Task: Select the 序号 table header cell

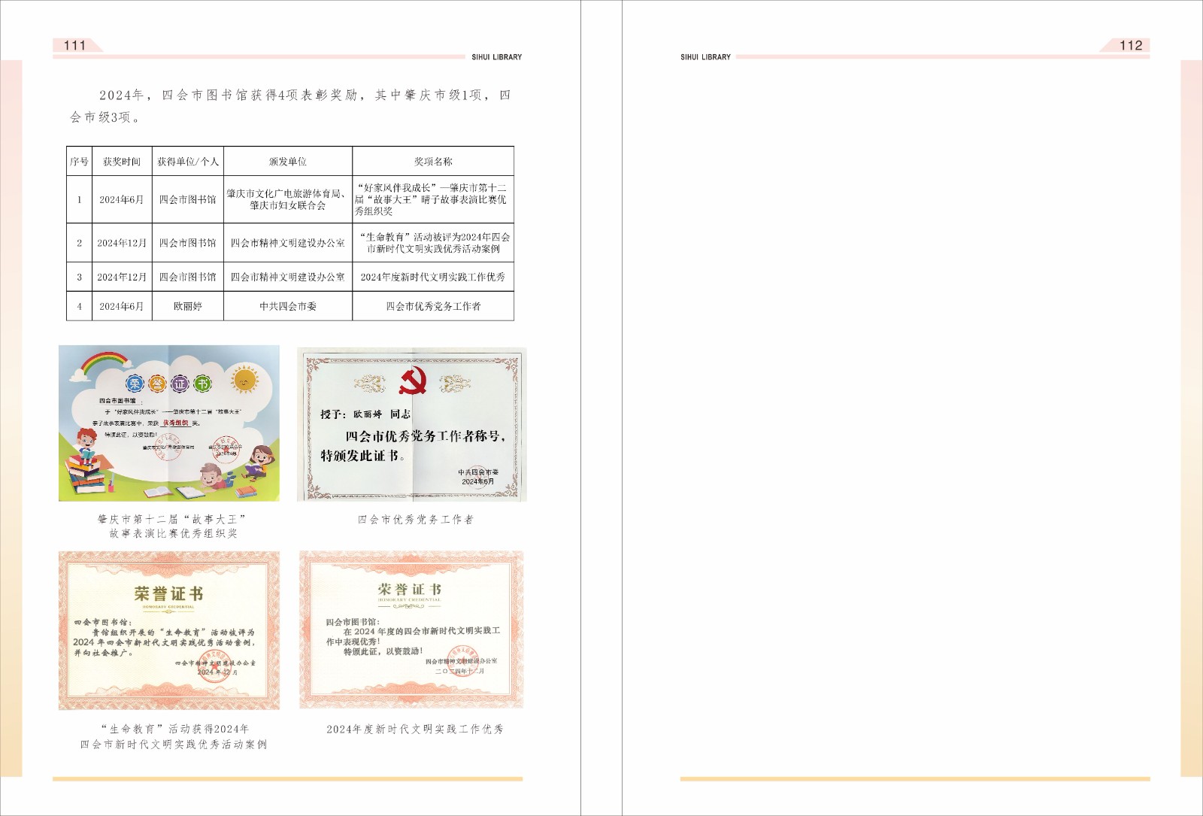Action: [79, 162]
